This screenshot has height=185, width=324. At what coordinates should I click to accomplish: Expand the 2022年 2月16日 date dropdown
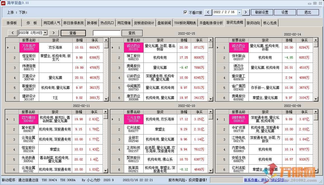46,33
